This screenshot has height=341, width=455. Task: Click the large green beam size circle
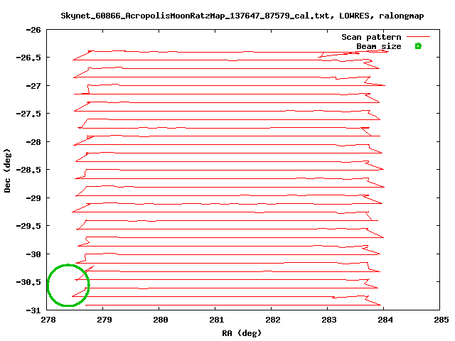click(x=68, y=285)
